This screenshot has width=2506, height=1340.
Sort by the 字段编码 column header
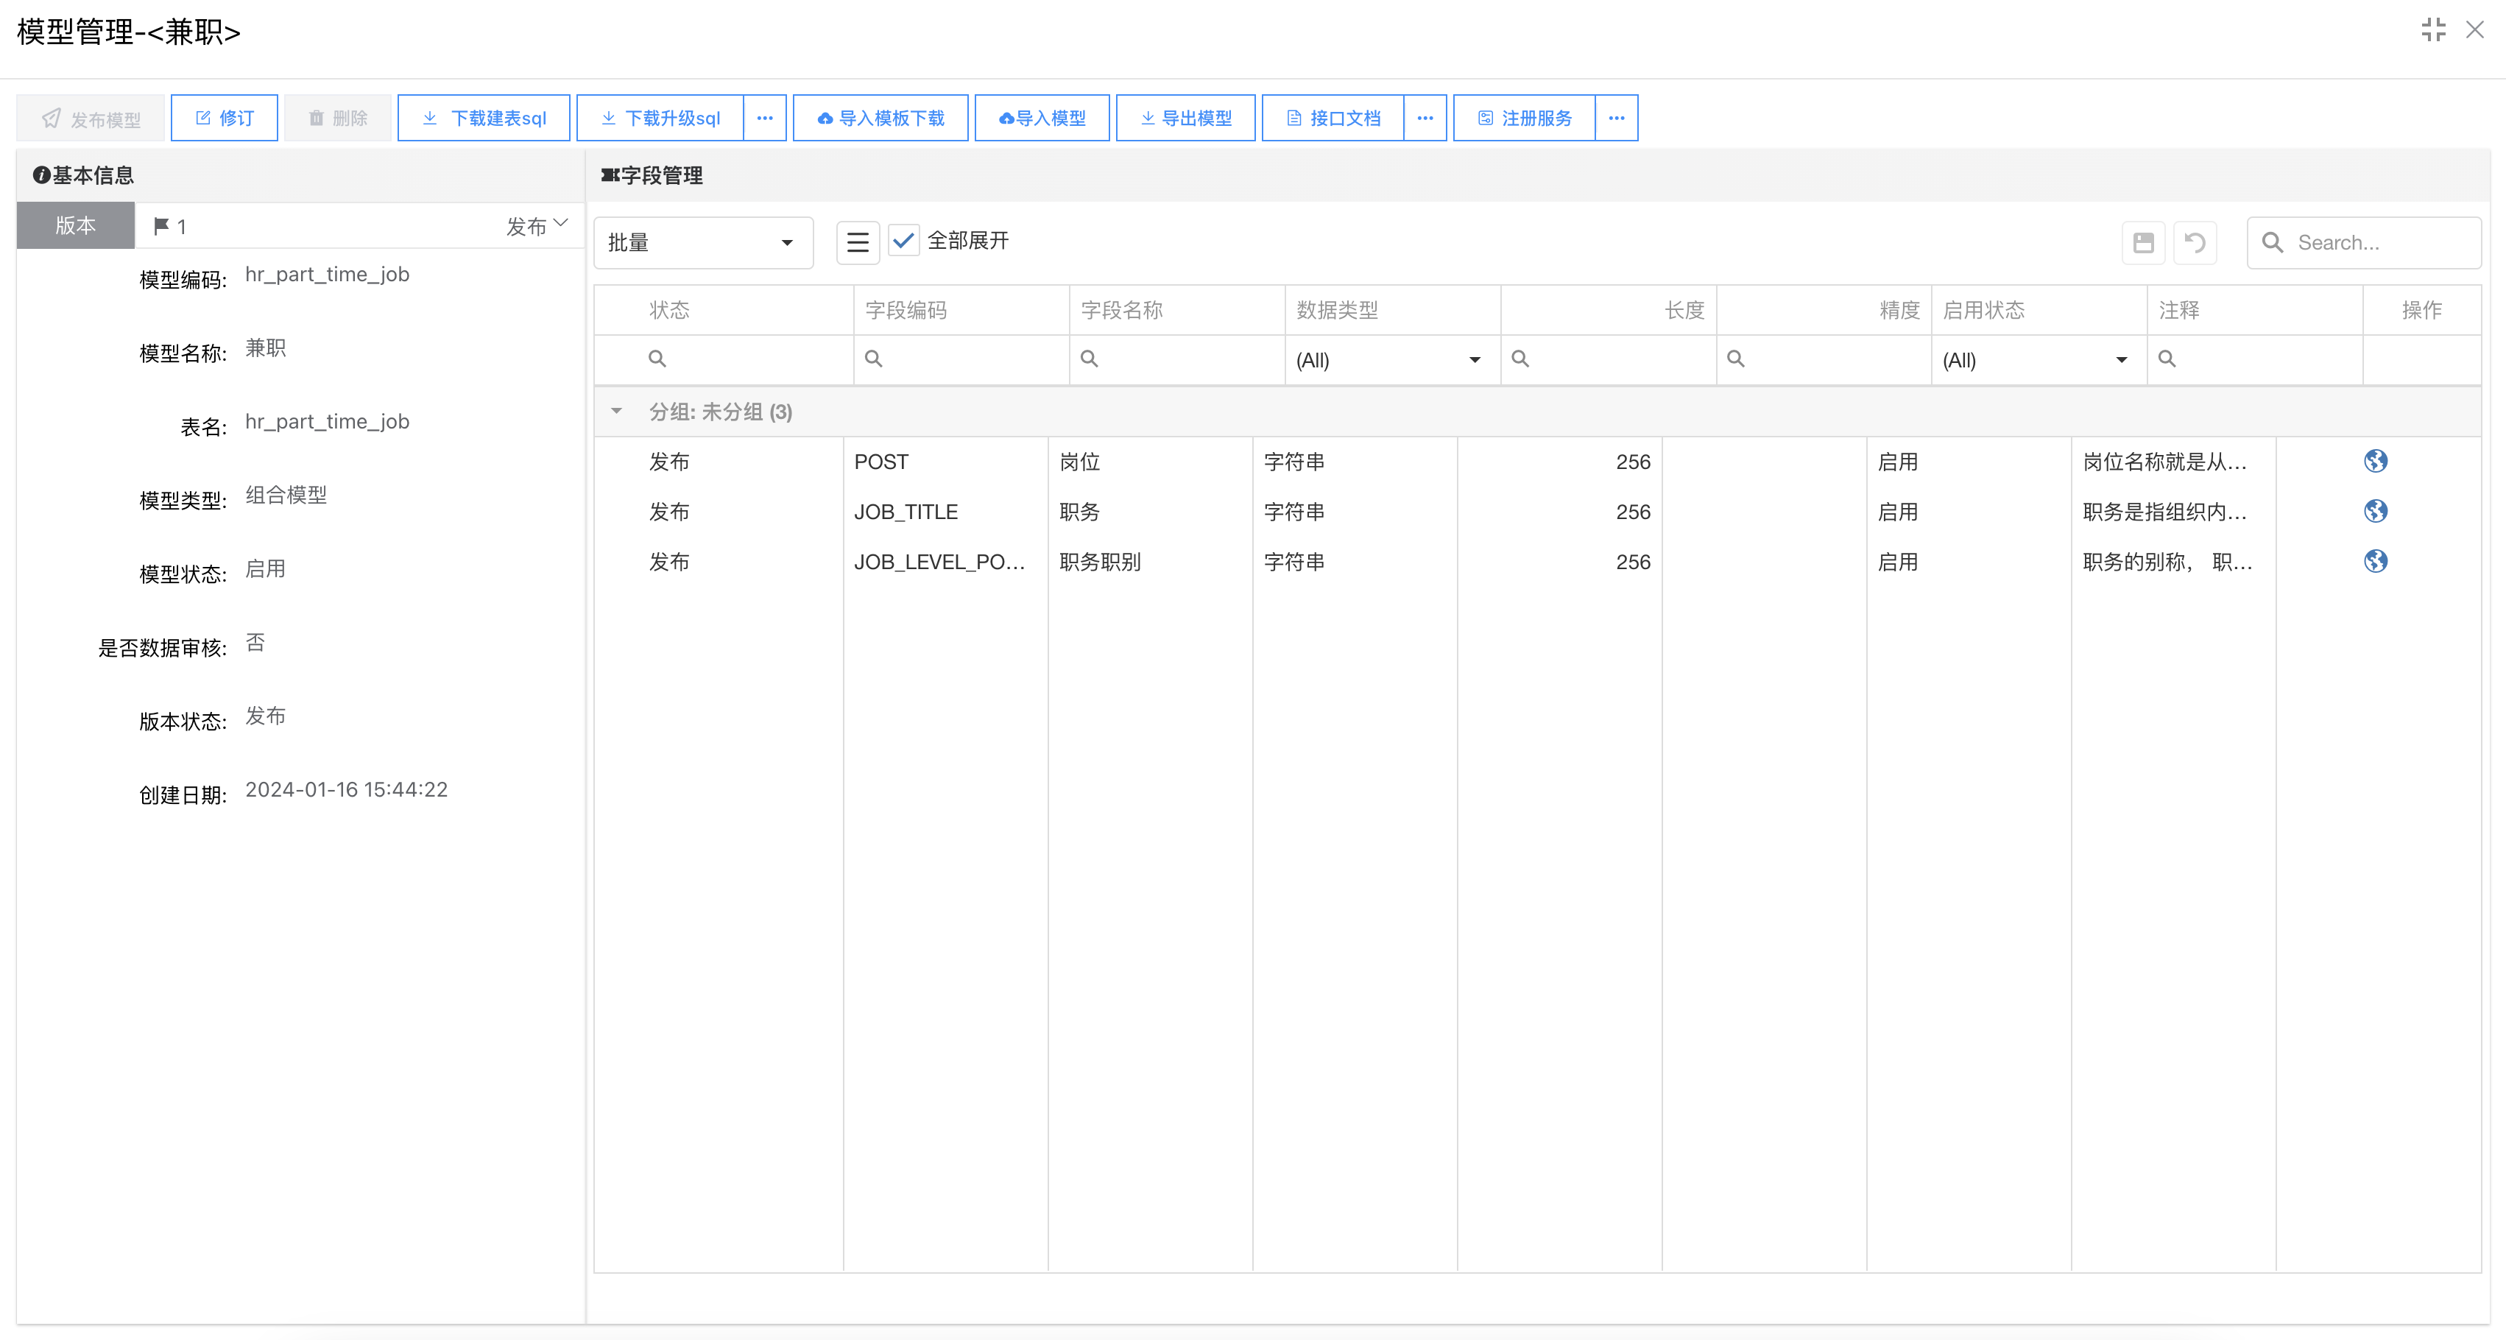click(962, 311)
